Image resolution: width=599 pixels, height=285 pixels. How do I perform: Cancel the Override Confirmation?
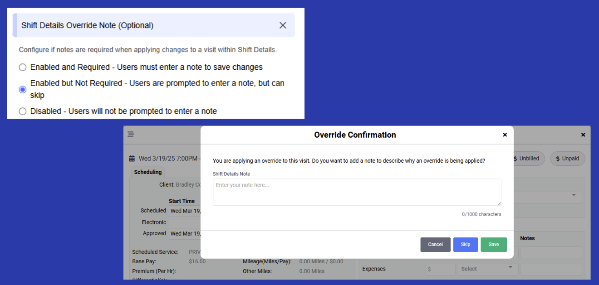click(x=435, y=244)
